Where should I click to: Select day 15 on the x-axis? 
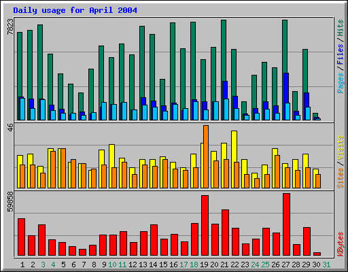(x=163, y=265)
